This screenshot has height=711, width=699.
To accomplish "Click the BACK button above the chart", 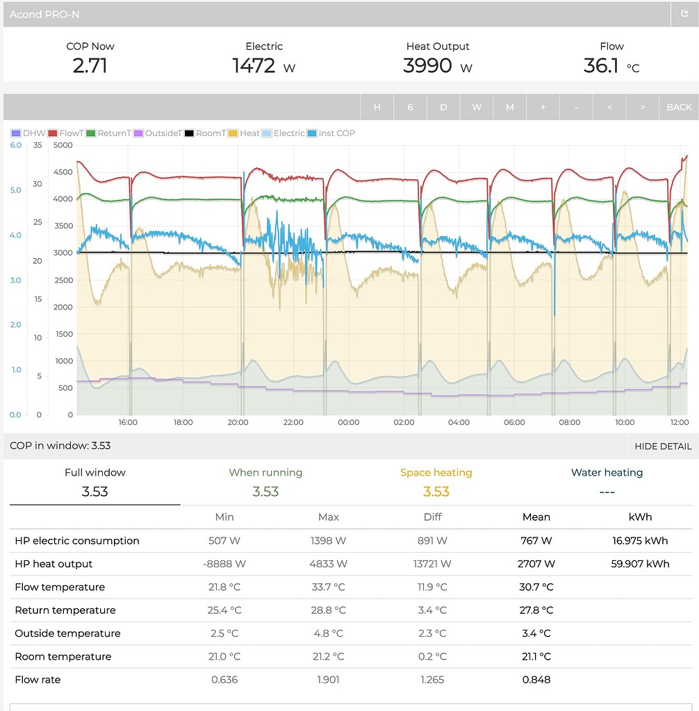I will click(678, 107).
